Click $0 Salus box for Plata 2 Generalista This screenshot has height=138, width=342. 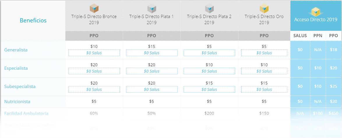click(x=209, y=53)
